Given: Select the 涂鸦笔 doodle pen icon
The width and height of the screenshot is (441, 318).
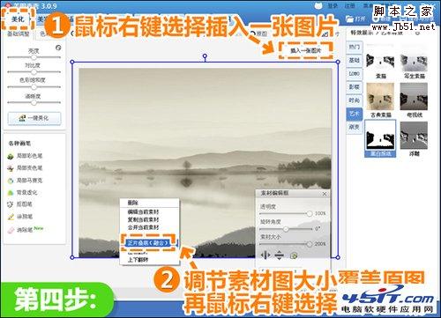Looking at the screenshot, I should (11, 217).
